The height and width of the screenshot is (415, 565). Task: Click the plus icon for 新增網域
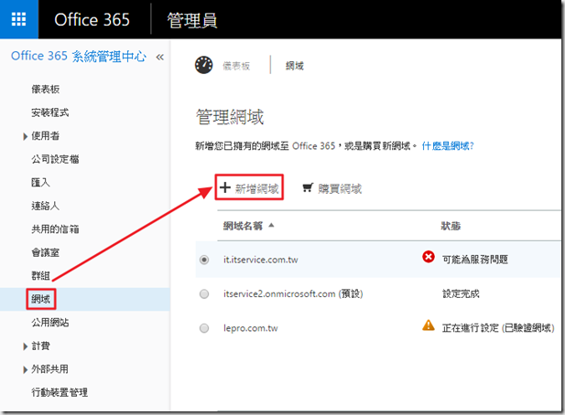224,188
